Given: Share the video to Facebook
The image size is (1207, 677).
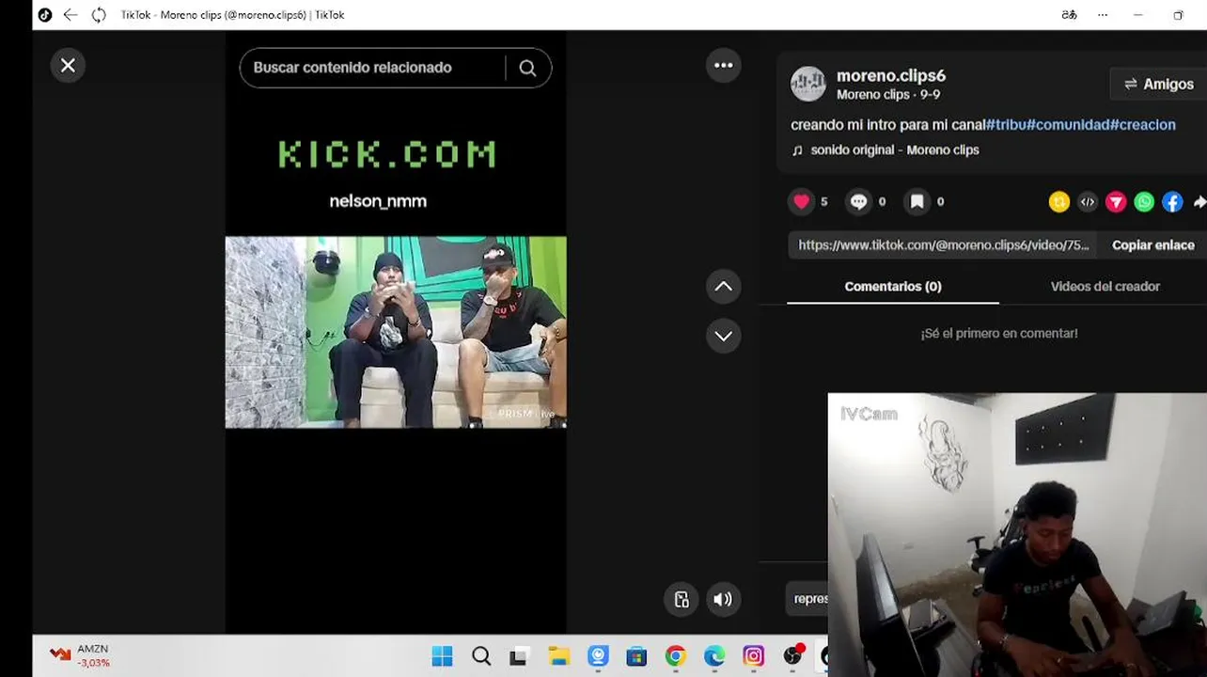Looking at the screenshot, I should click(x=1171, y=201).
